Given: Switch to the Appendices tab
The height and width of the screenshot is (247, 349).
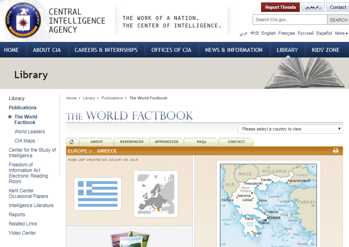Looking at the screenshot, I should click(166, 142).
